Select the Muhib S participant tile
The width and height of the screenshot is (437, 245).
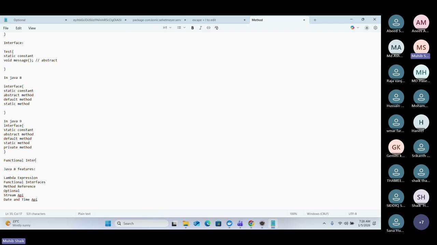pos(421,50)
